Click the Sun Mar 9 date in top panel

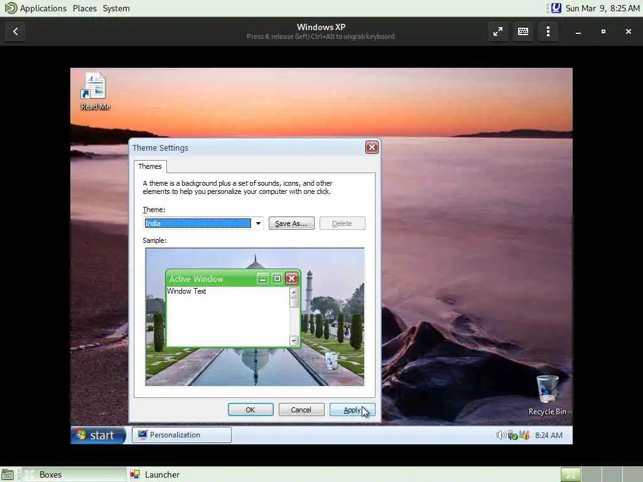[x=602, y=8]
